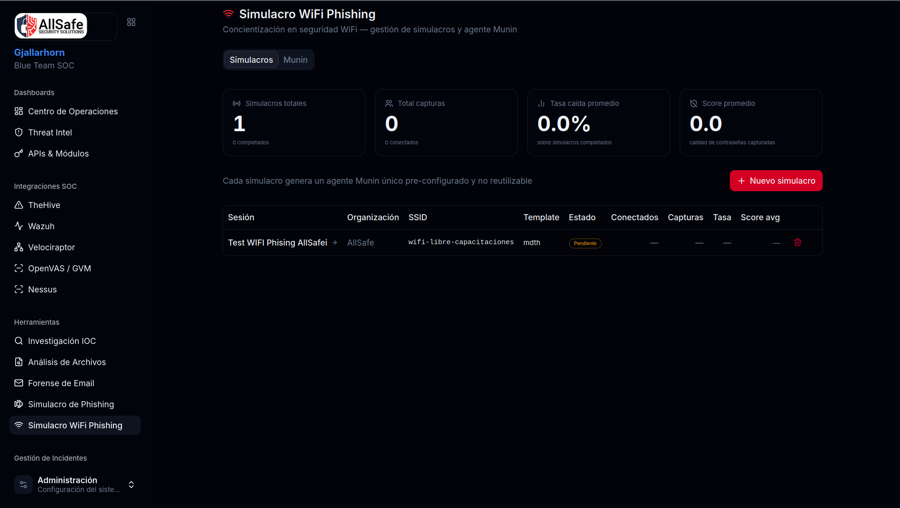Click the Análisis de Archivos file icon
The image size is (900, 508).
pyautogui.click(x=19, y=362)
